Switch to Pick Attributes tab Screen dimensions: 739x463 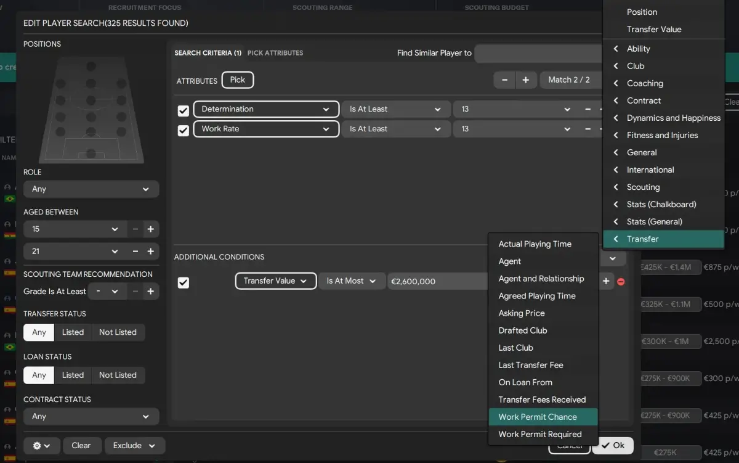pos(275,53)
